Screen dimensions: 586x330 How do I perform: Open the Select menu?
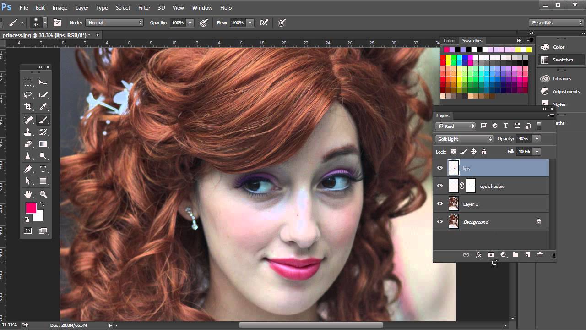pos(123,8)
